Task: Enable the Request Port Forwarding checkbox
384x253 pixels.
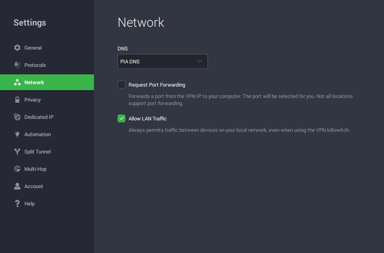Action: click(121, 85)
